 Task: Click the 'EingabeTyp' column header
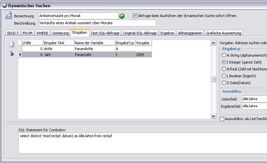point(125,43)
